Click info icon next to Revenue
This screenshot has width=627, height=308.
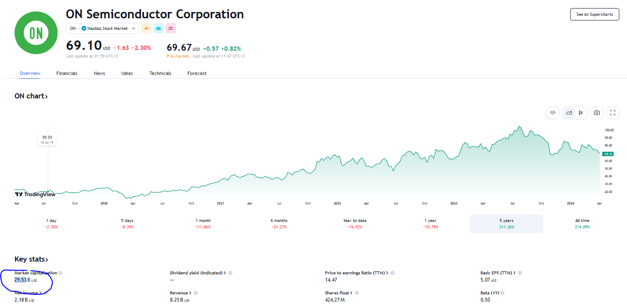point(196,293)
